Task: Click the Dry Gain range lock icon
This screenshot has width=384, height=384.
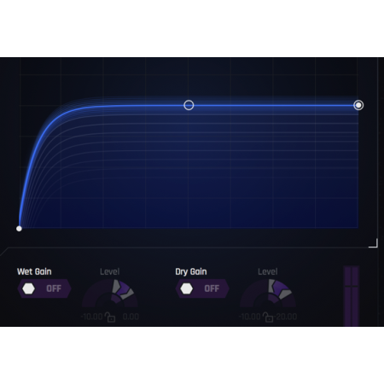Action: [x=268, y=317]
